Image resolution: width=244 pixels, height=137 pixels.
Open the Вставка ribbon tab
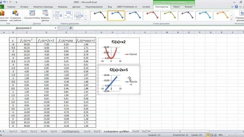coord(24,7)
